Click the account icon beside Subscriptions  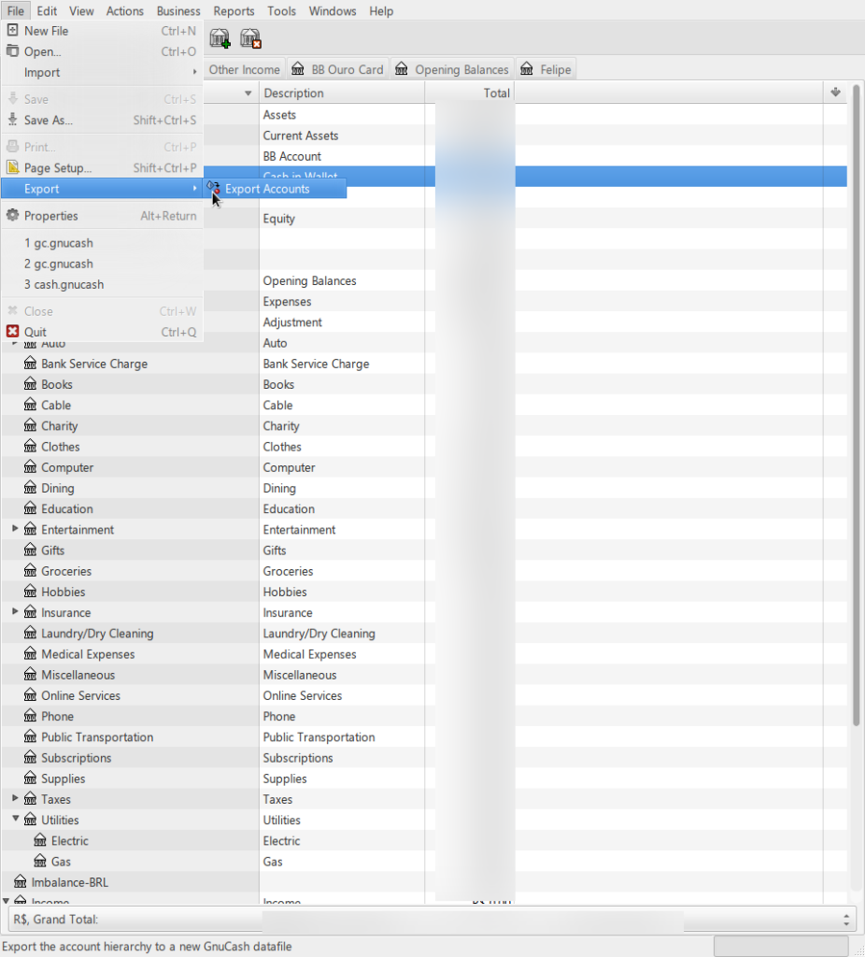[30, 757]
